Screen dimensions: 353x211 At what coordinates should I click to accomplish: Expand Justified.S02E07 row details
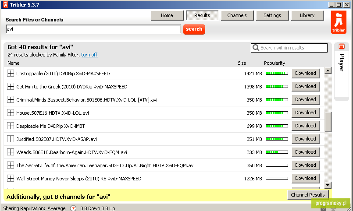tap(11, 139)
